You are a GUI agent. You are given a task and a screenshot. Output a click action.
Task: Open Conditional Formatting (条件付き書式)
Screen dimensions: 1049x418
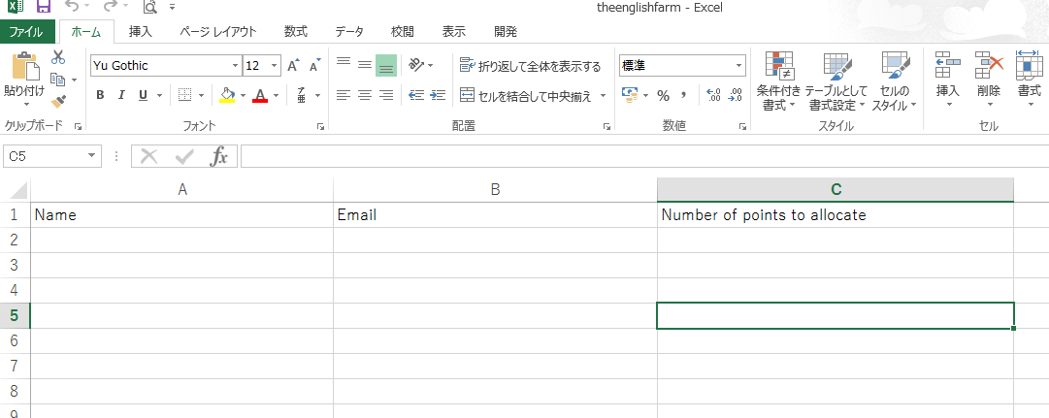(780, 80)
